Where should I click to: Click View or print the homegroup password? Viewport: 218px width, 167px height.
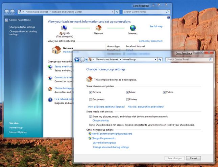112,134
